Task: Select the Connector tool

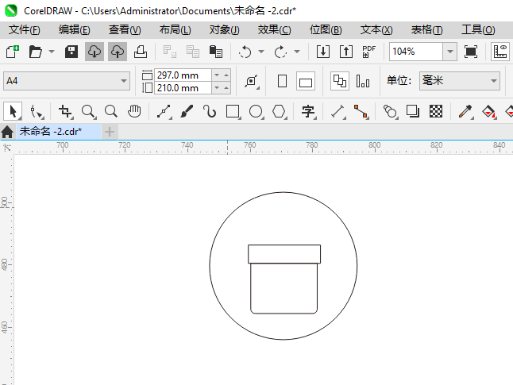Action: click(x=361, y=112)
